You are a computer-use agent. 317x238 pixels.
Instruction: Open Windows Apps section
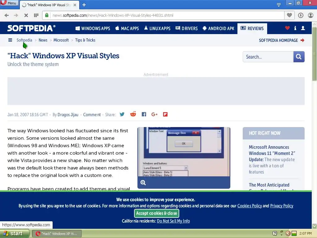point(93,28)
